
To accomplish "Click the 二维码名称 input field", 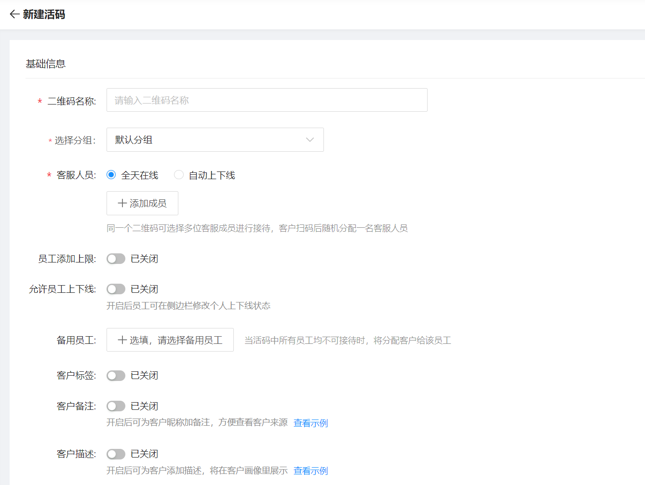I will (267, 100).
